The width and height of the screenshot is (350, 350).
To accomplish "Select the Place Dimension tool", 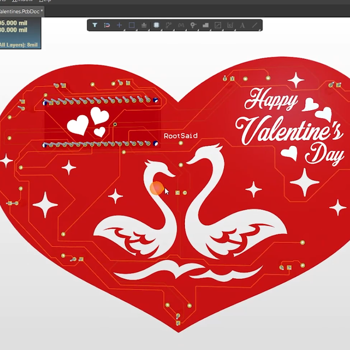I will point(230,25).
